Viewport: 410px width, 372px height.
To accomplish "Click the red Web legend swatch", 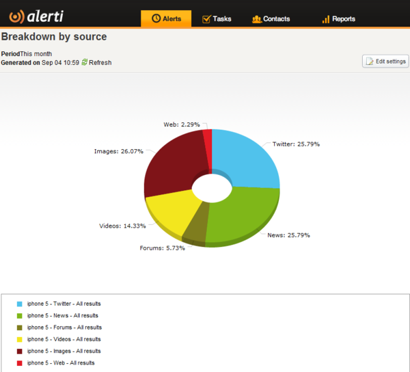I will [20, 363].
